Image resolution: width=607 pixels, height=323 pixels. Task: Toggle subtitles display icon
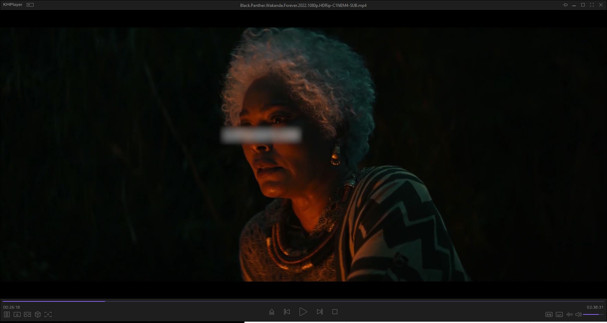[559, 314]
